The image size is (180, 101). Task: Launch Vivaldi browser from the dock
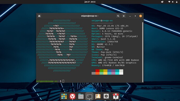tap(73, 96)
